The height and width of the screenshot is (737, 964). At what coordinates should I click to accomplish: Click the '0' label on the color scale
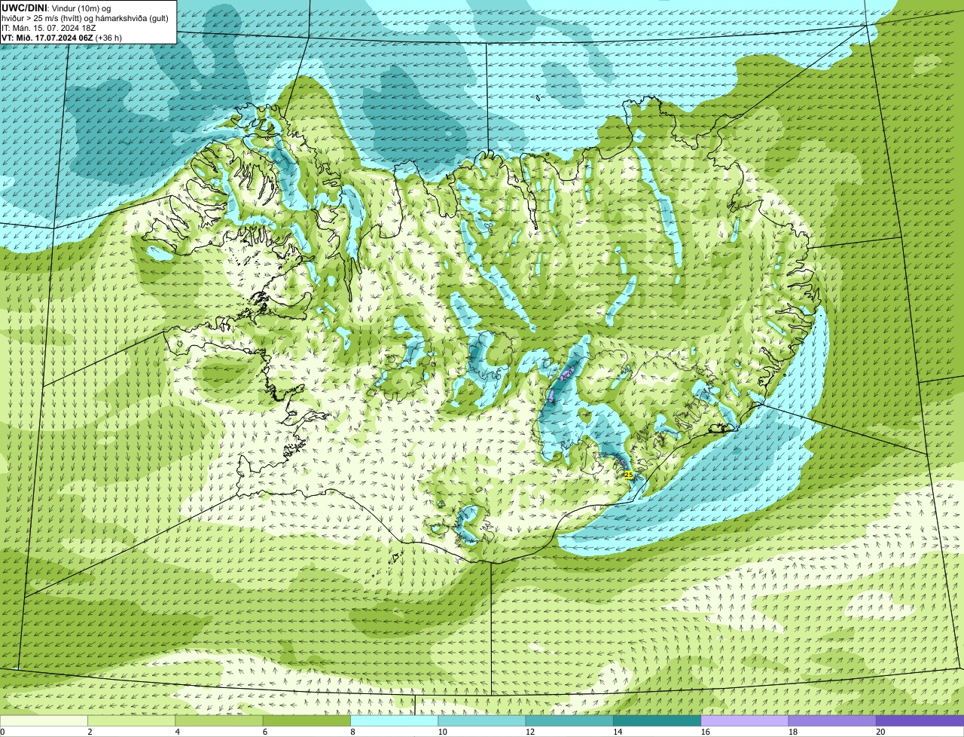pyautogui.click(x=3, y=732)
